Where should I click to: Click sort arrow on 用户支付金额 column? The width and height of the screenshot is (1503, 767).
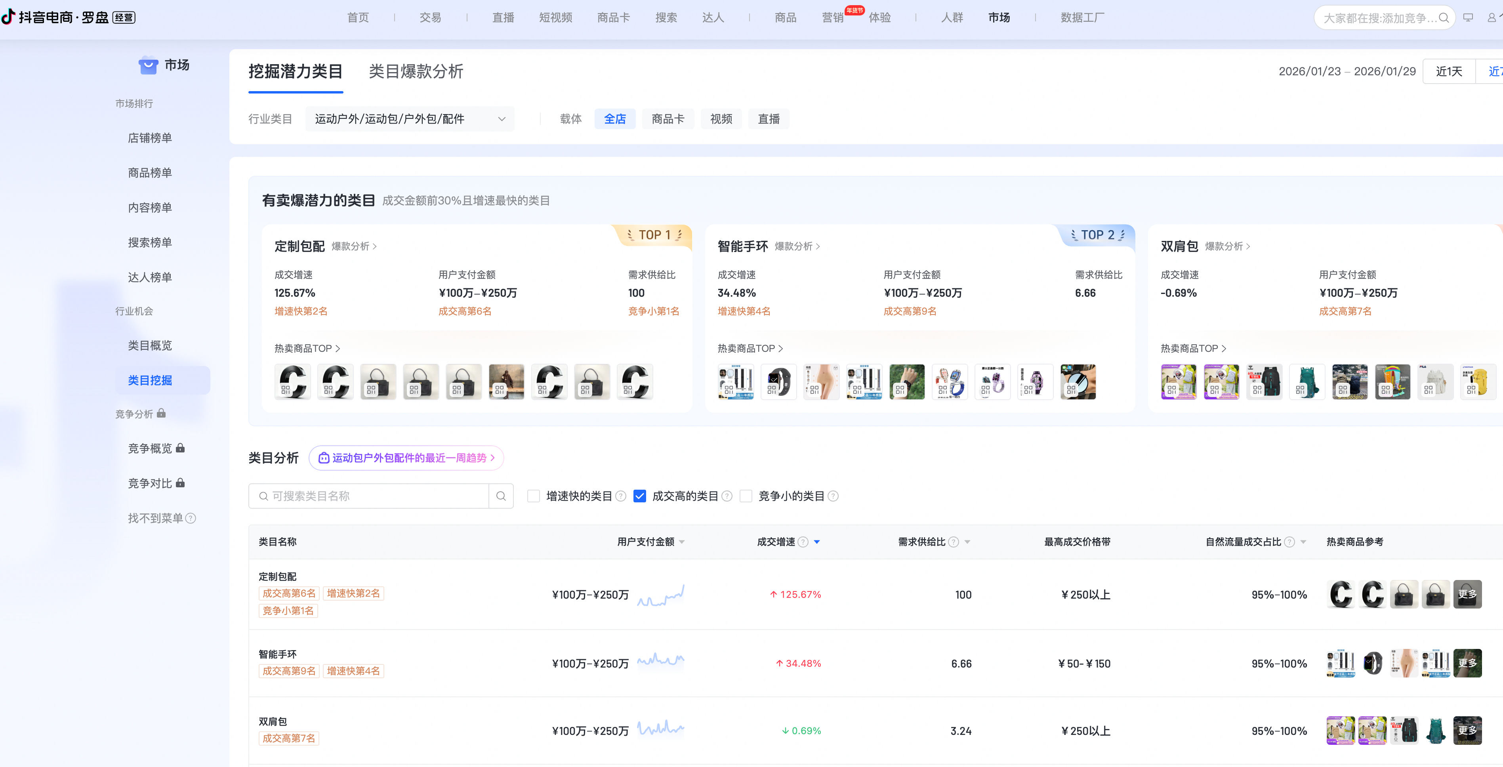(682, 542)
